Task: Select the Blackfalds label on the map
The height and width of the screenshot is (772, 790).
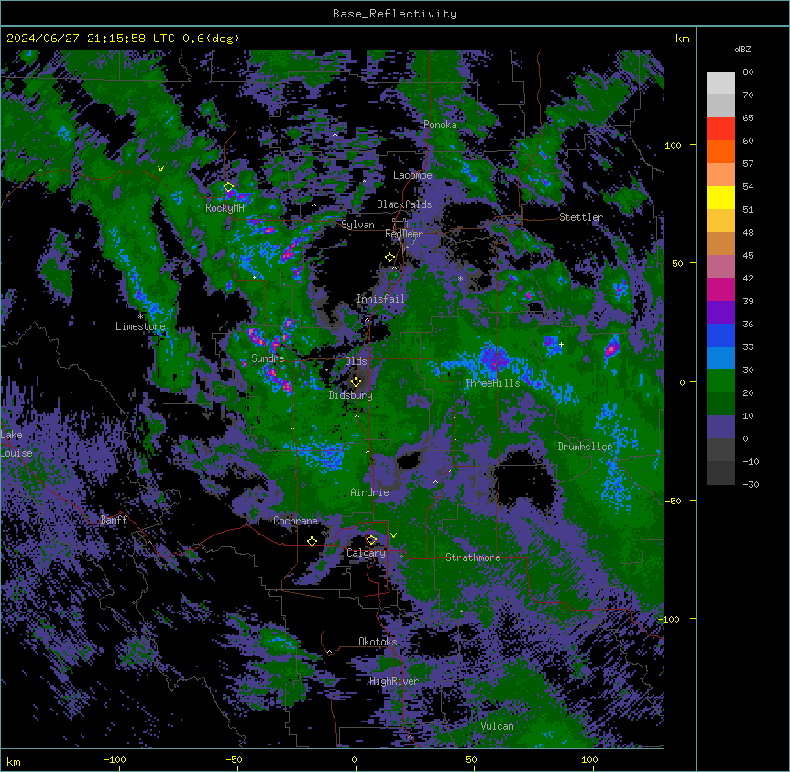Action: (x=404, y=204)
